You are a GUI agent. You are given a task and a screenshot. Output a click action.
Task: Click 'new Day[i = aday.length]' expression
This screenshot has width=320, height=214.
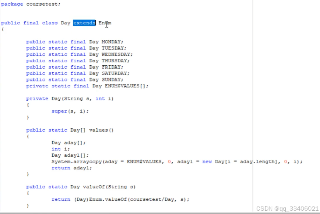pos(240,162)
